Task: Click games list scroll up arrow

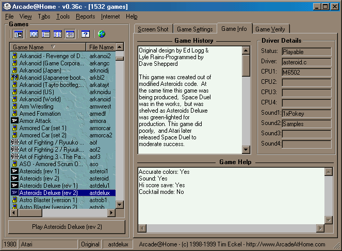Action: click(x=120, y=47)
